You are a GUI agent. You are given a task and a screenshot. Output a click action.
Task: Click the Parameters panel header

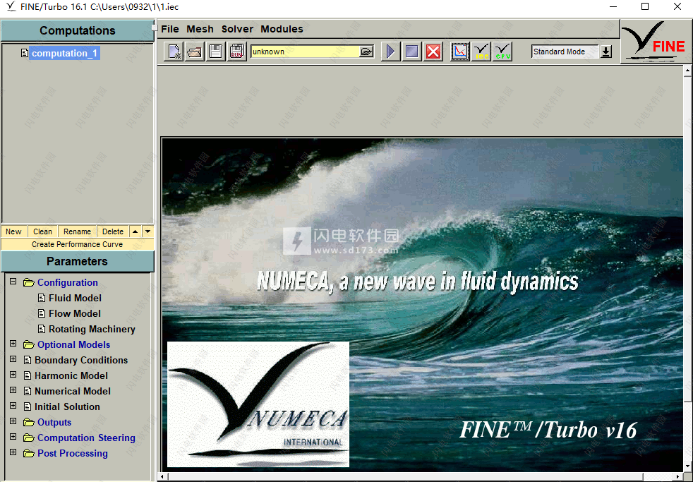78,262
